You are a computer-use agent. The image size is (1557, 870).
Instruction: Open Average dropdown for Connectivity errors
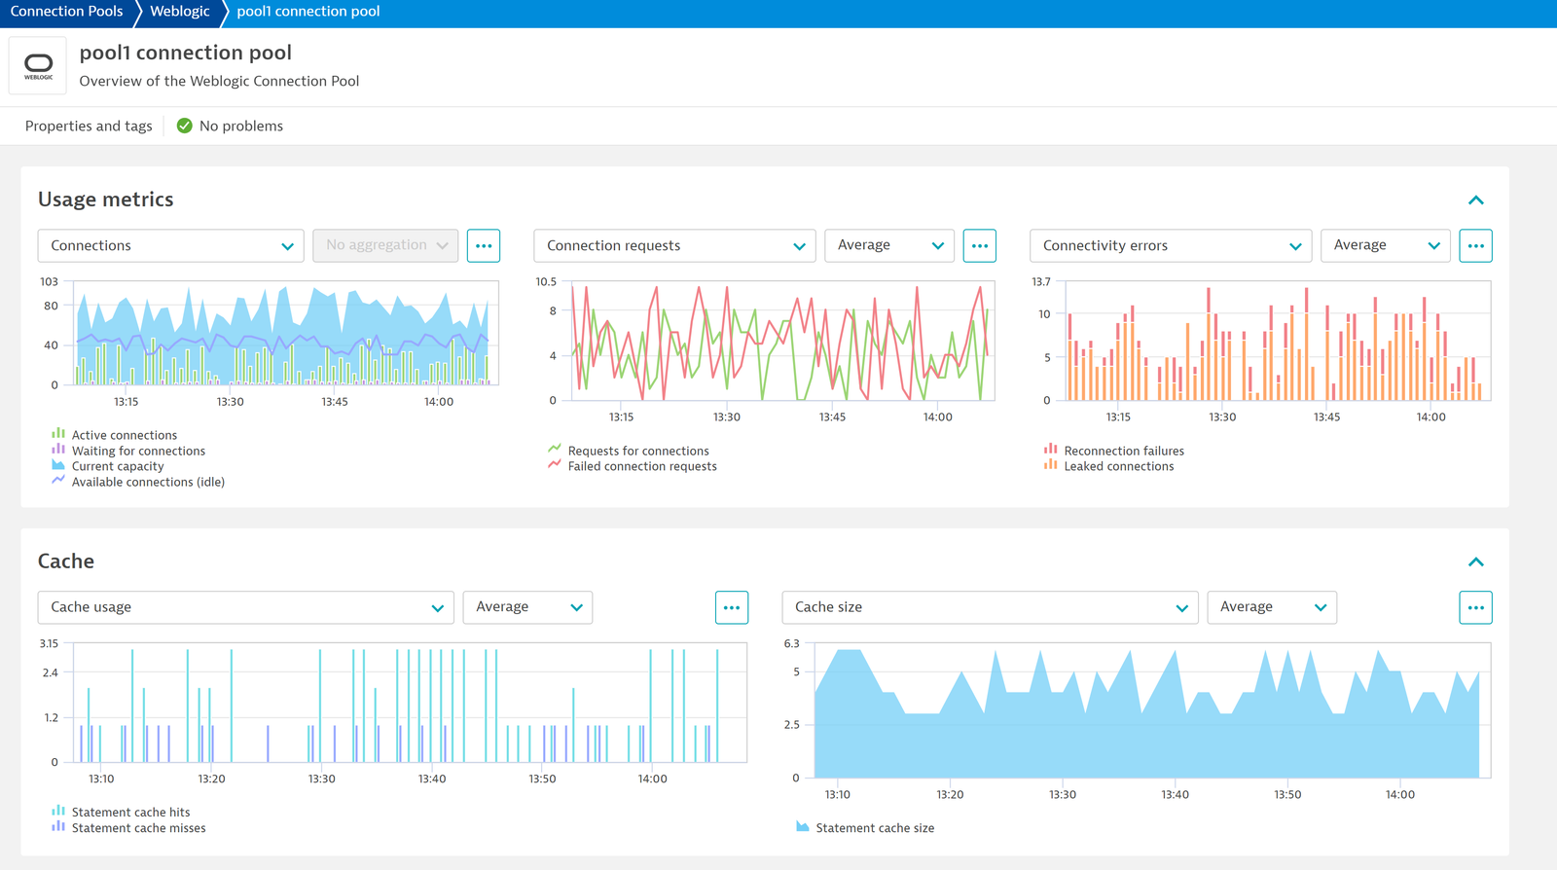(x=1386, y=245)
